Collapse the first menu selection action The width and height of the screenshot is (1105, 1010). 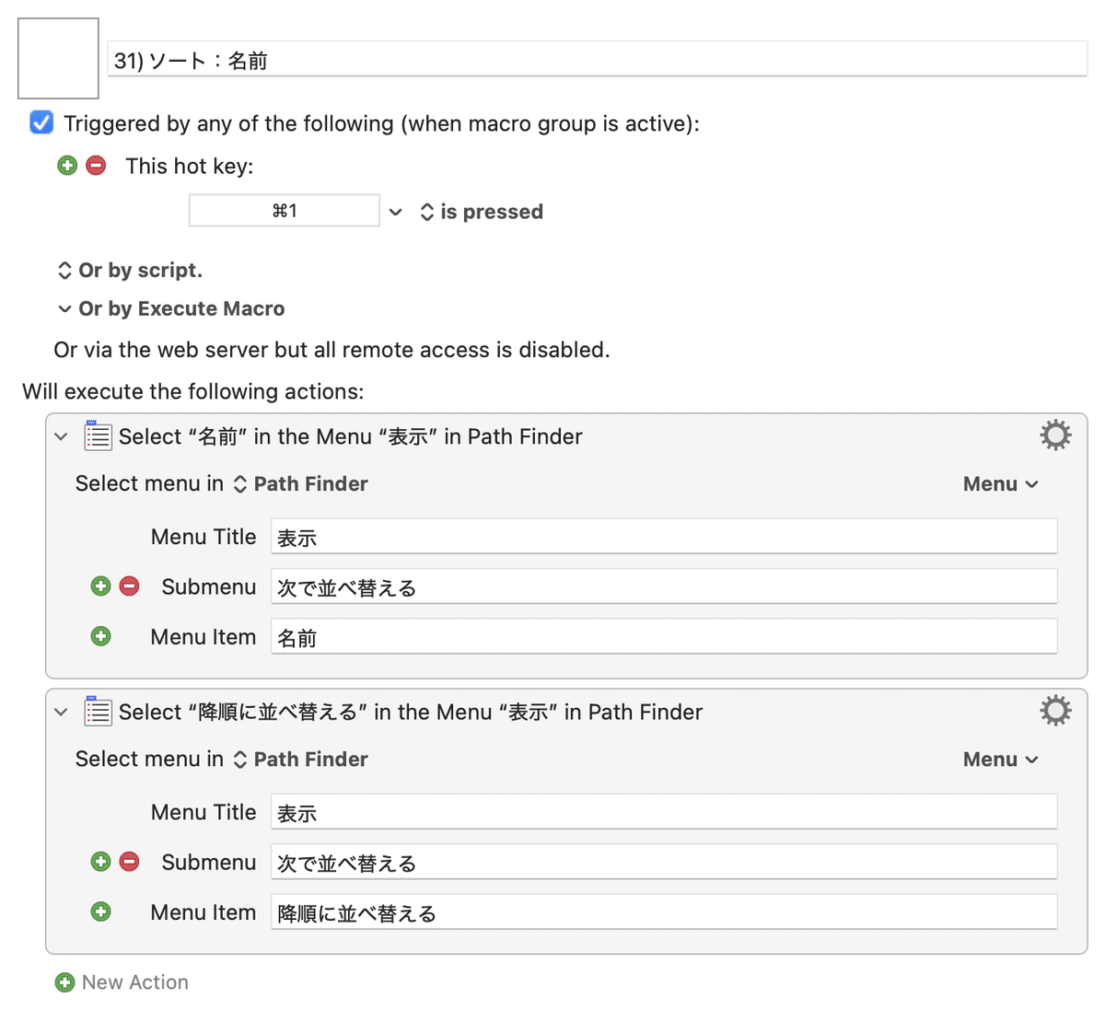click(x=61, y=436)
